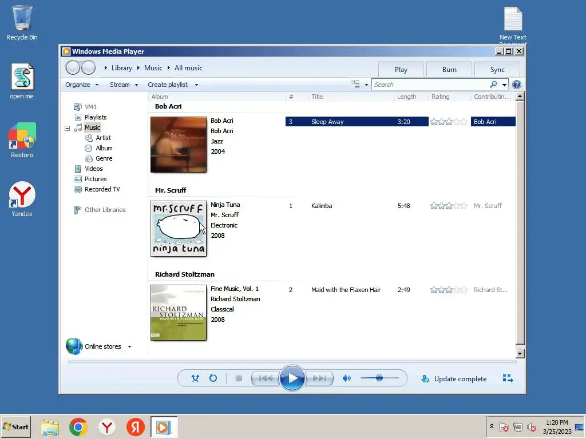Skip ahead with the Next track button

[319, 378]
